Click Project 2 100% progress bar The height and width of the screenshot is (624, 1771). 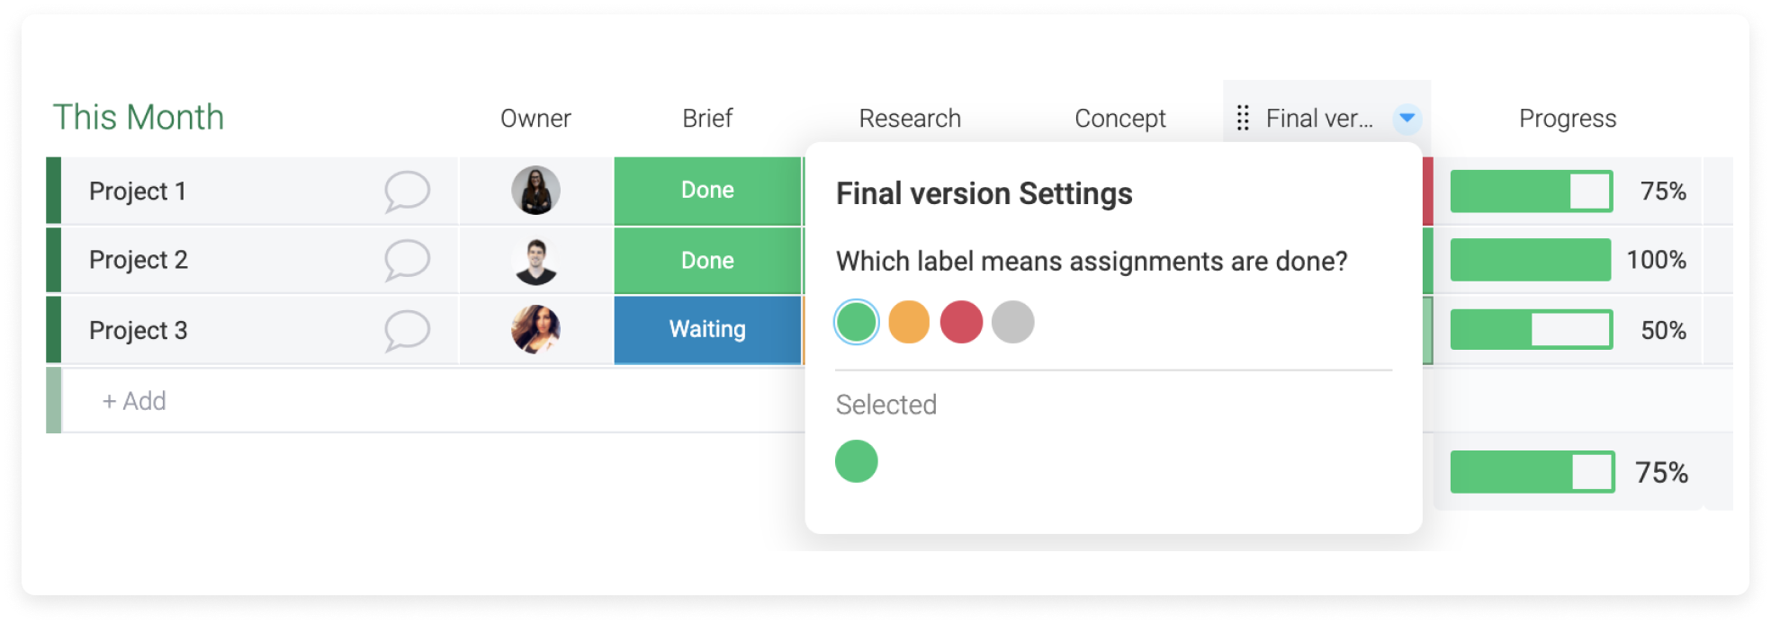[1531, 260]
